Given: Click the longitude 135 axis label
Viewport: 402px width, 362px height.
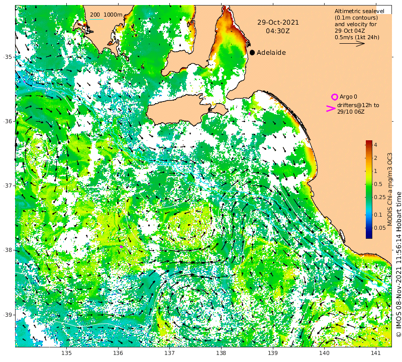Looking at the screenshot, I should click(x=66, y=353).
